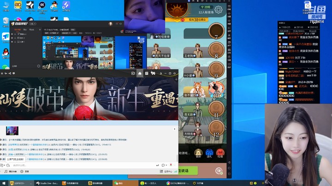332x186 pixels.
Task: Click the power icon in YY title bar
Action: pos(174,73)
